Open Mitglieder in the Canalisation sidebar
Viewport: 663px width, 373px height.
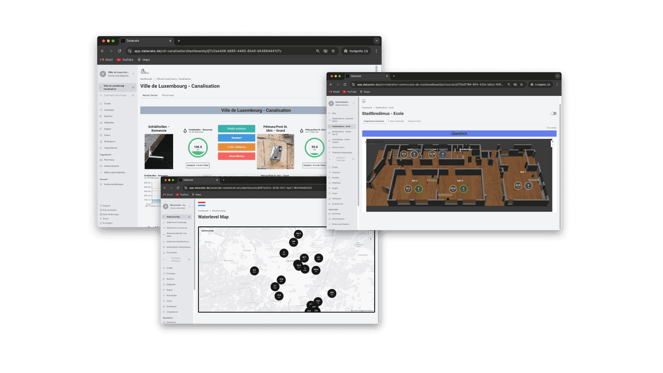[x=109, y=123]
